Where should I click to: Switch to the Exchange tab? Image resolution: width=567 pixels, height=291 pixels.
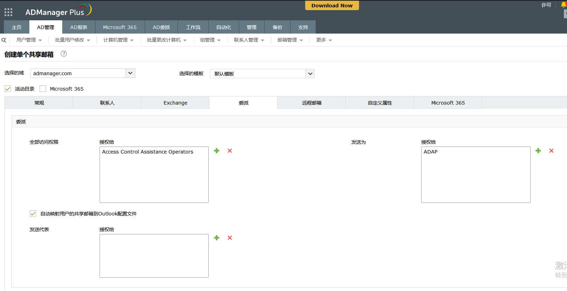point(175,103)
